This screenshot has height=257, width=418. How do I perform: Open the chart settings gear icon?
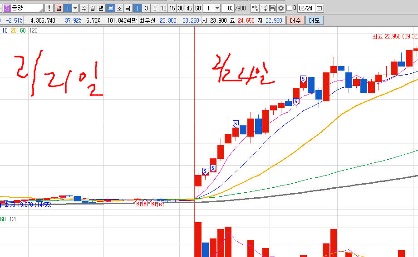click(281, 8)
